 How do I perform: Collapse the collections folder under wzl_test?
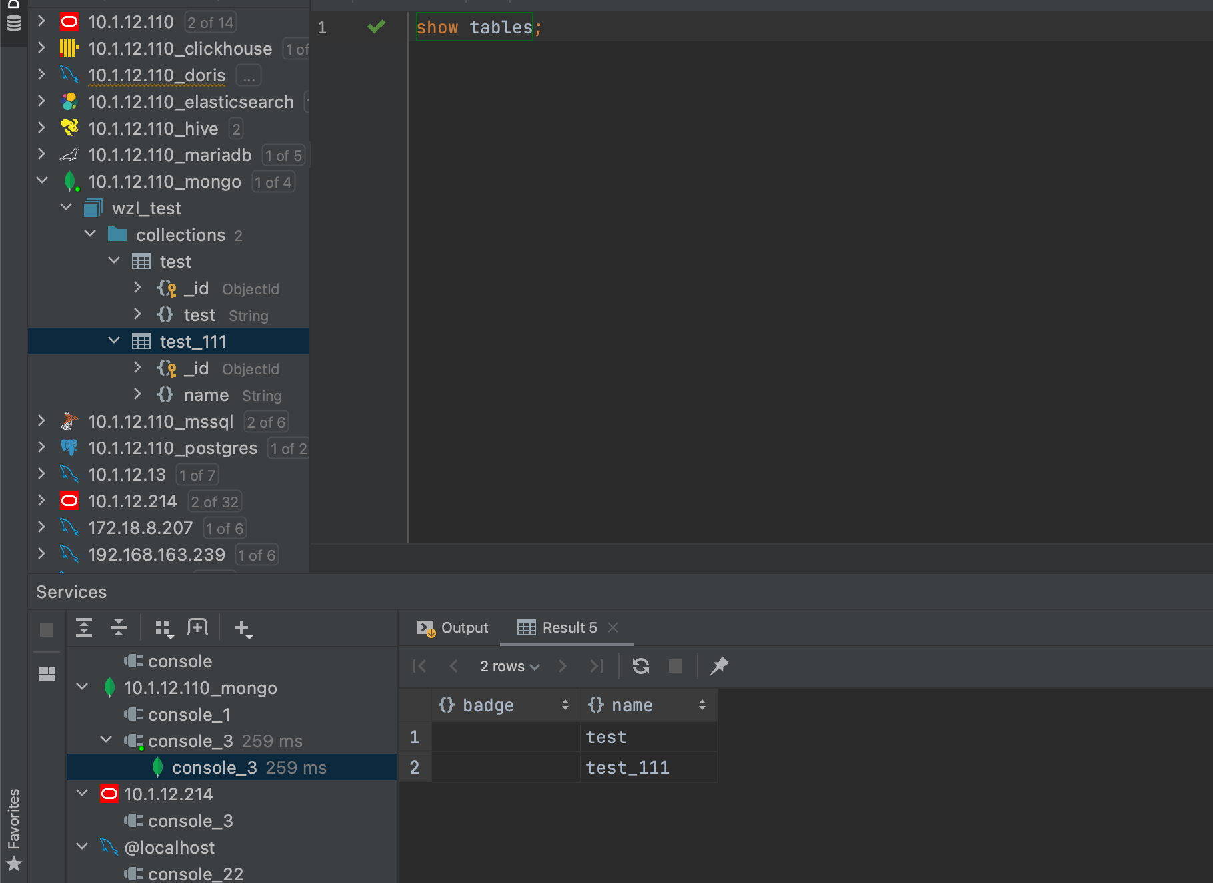click(x=91, y=234)
